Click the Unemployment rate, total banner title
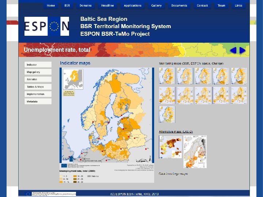The height and width of the screenshot is (197, 263). [x=57, y=50]
